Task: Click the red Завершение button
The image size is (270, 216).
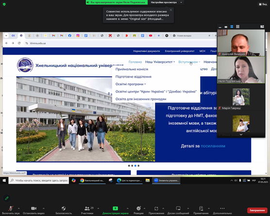Action: (257, 210)
